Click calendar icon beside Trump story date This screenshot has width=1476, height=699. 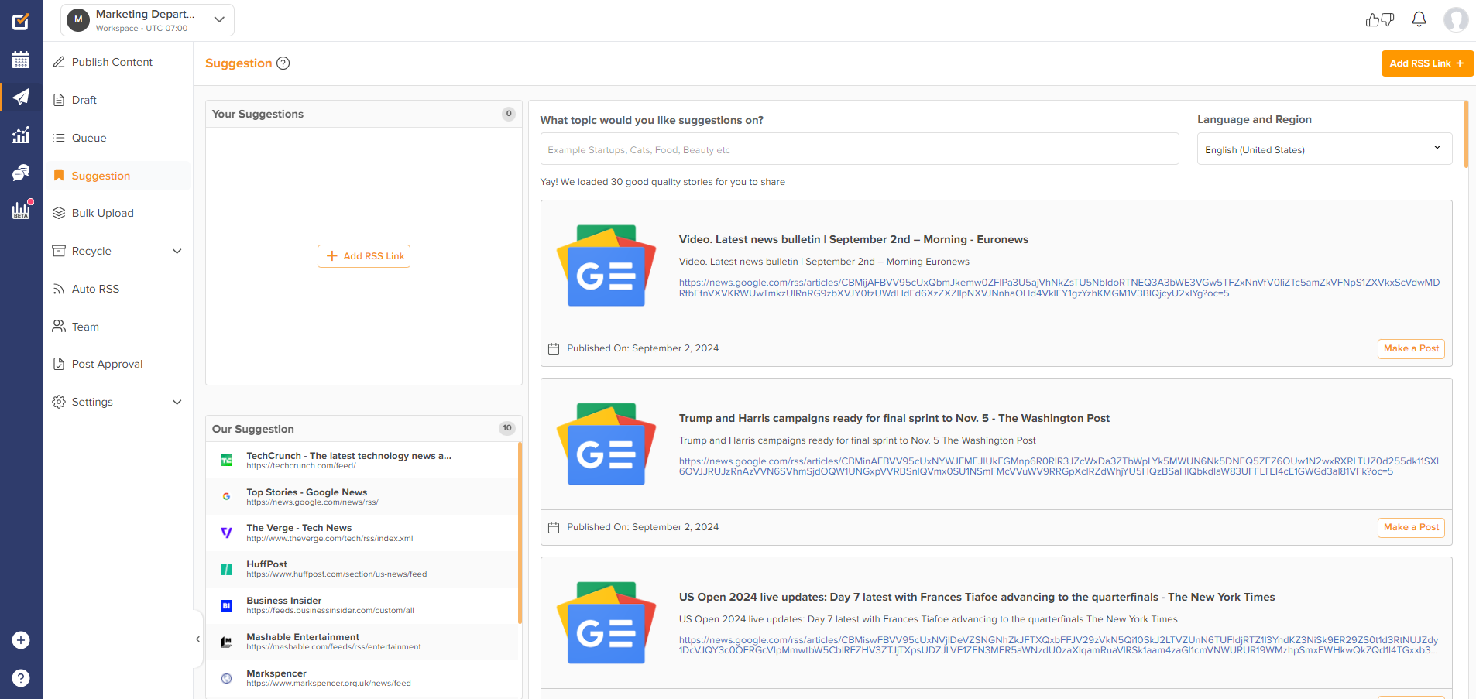pyautogui.click(x=554, y=528)
